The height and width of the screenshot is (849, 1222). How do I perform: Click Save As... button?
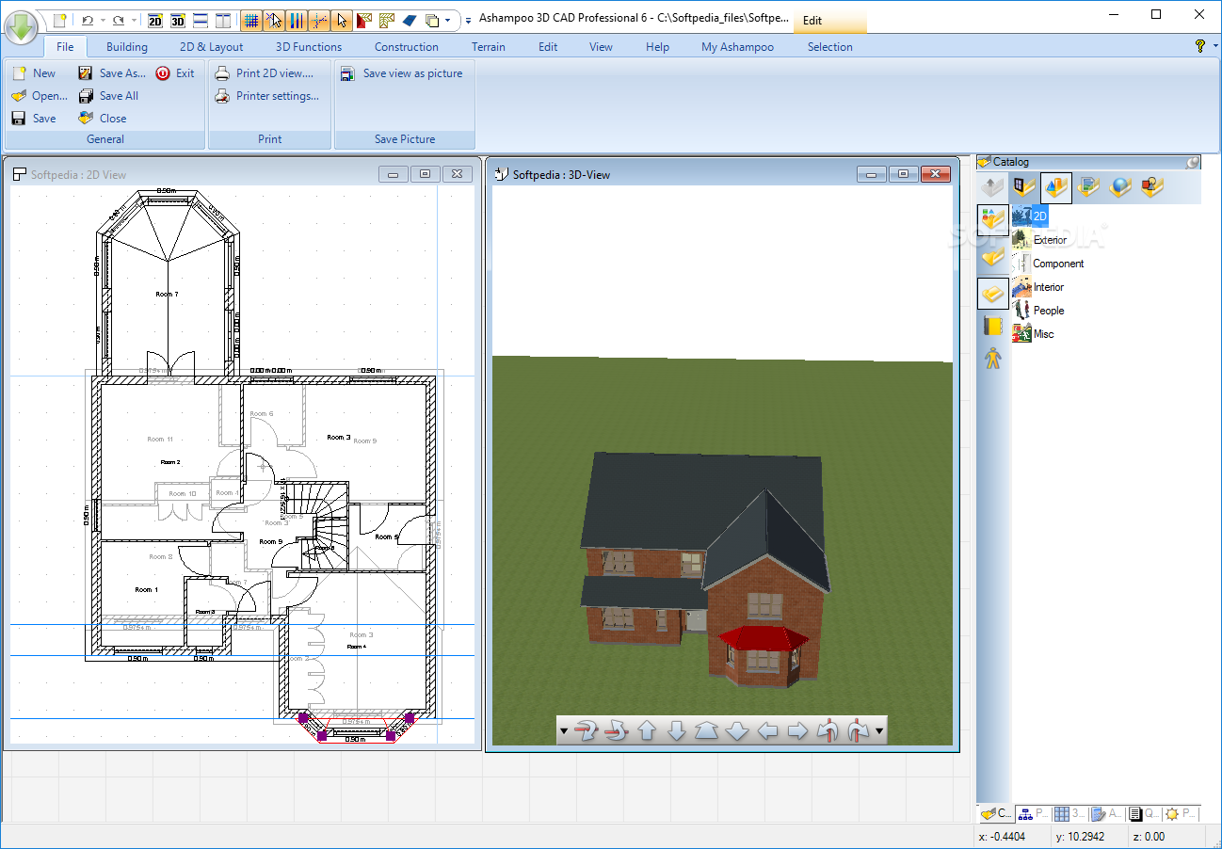(112, 73)
